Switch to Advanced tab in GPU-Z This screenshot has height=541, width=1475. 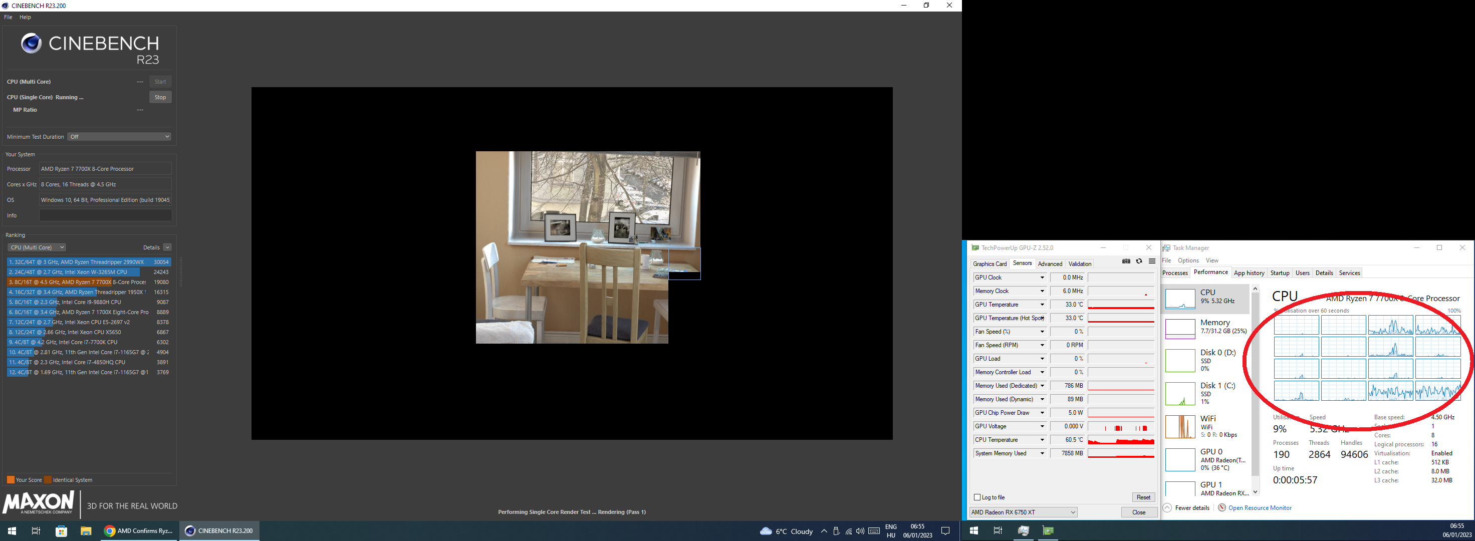point(1050,264)
